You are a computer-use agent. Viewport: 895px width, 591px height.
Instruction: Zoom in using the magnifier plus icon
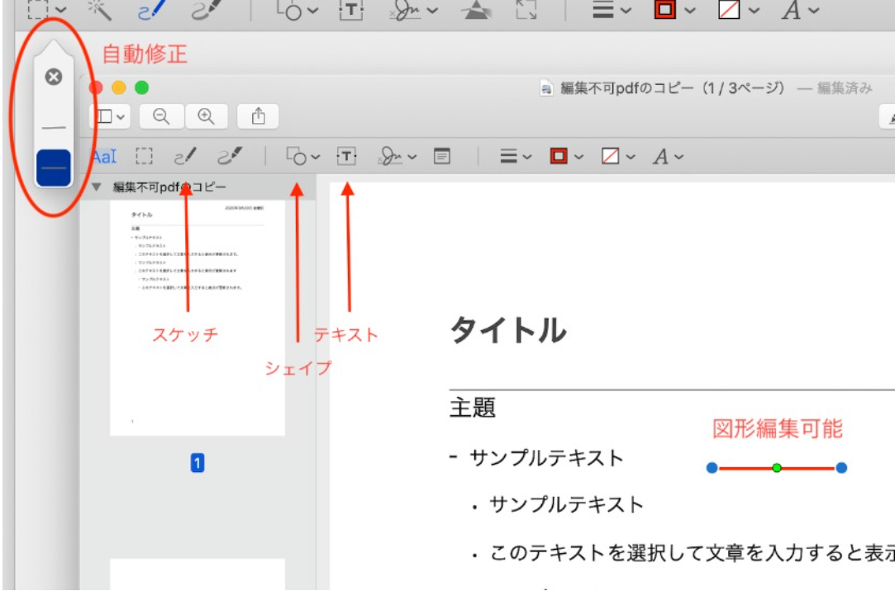pos(203,116)
